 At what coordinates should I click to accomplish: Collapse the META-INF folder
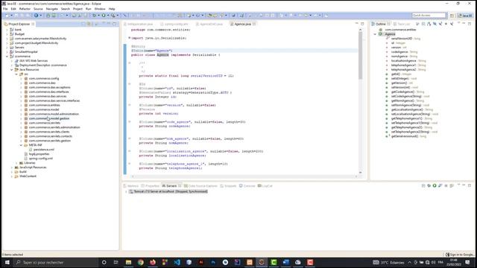coord(22,145)
